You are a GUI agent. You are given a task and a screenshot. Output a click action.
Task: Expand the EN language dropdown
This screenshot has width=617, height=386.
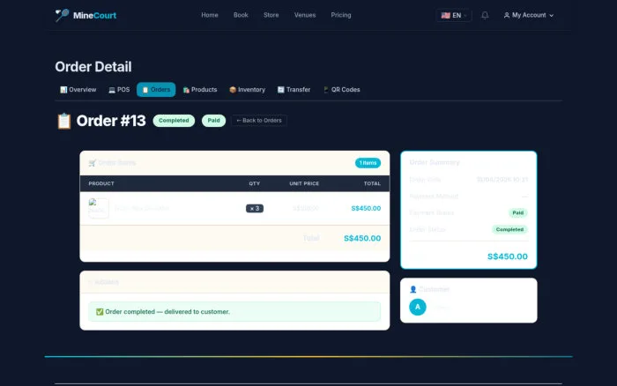coord(453,15)
